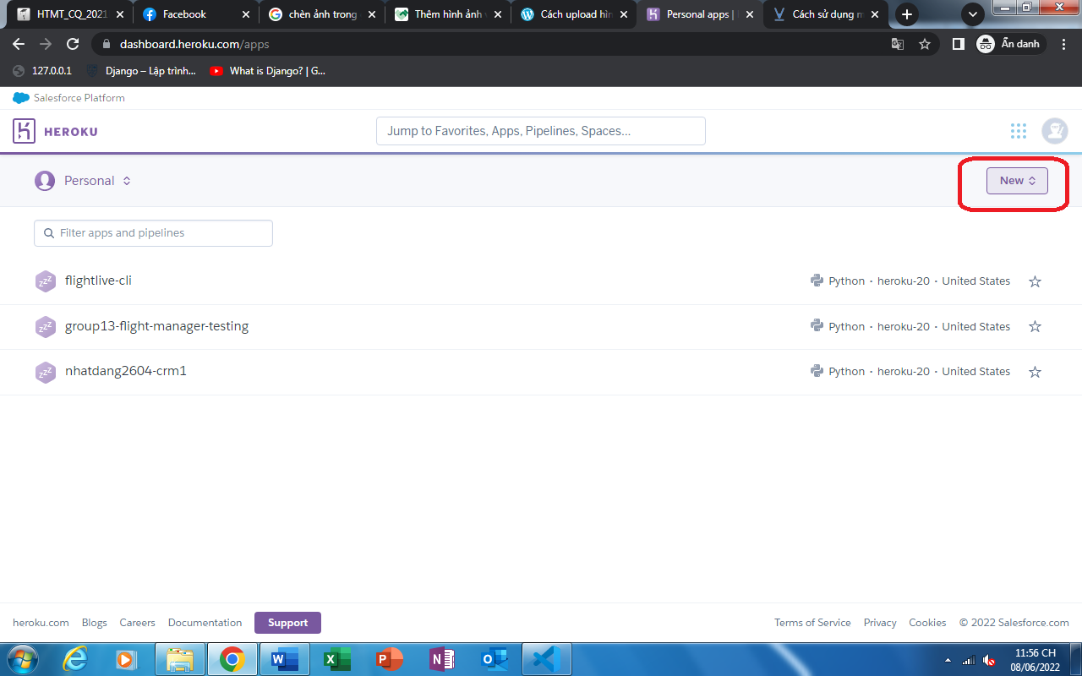Open the tab search dropdown arrow

(x=973, y=14)
